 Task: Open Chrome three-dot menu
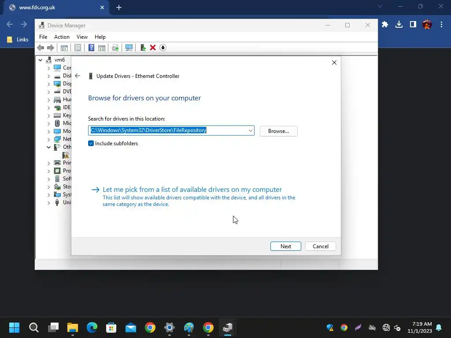[441, 25]
